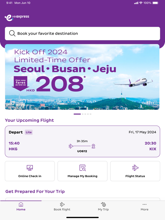Open Manage My Booking
Viewport: 165px width, 220px height.
[x=82, y=171]
